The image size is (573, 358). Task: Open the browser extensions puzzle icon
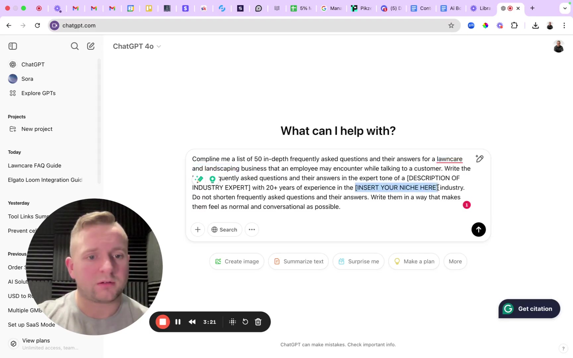(514, 26)
